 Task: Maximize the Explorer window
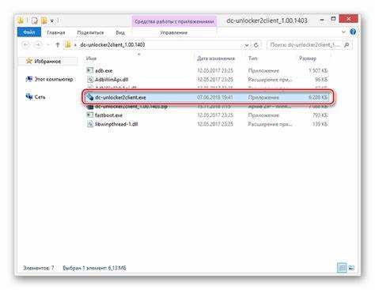pos(333,19)
